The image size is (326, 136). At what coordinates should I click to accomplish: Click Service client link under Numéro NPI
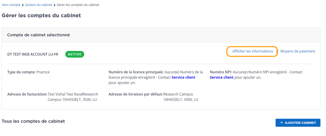click(x=221, y=78)
